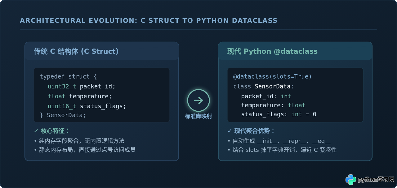The height and width of the screenshot is (188, 397).
Task: Click the 'uint16_t status_flags;' code line
Action: [87, 106]
